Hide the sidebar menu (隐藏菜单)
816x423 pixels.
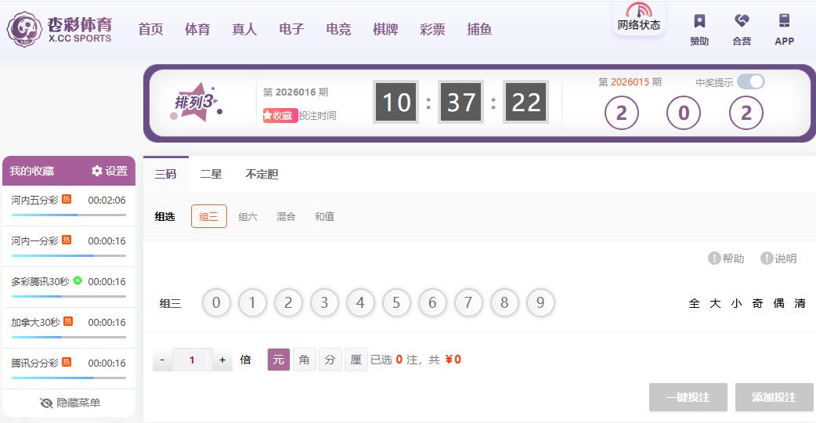pos(70,403)
